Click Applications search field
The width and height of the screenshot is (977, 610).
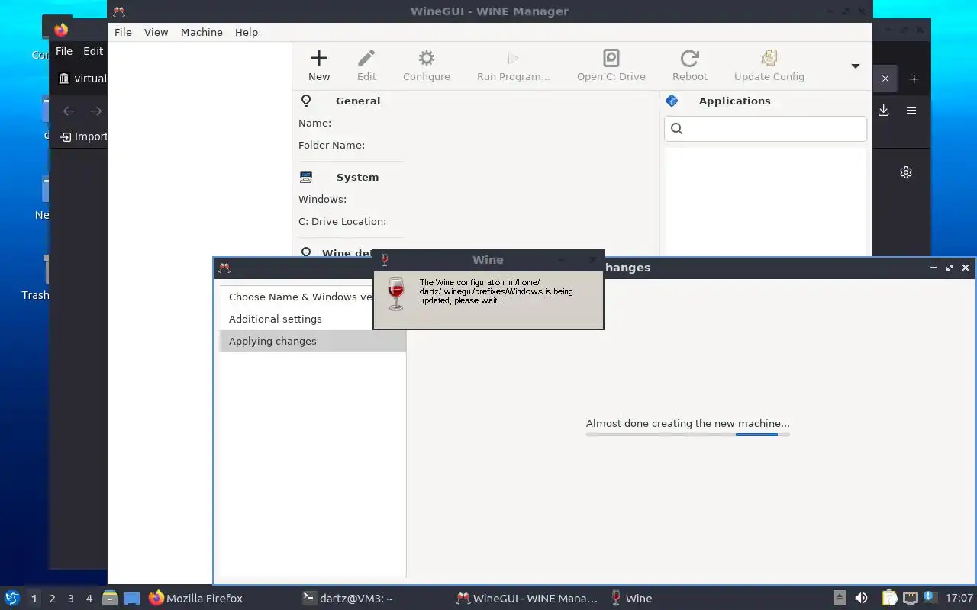766,128
